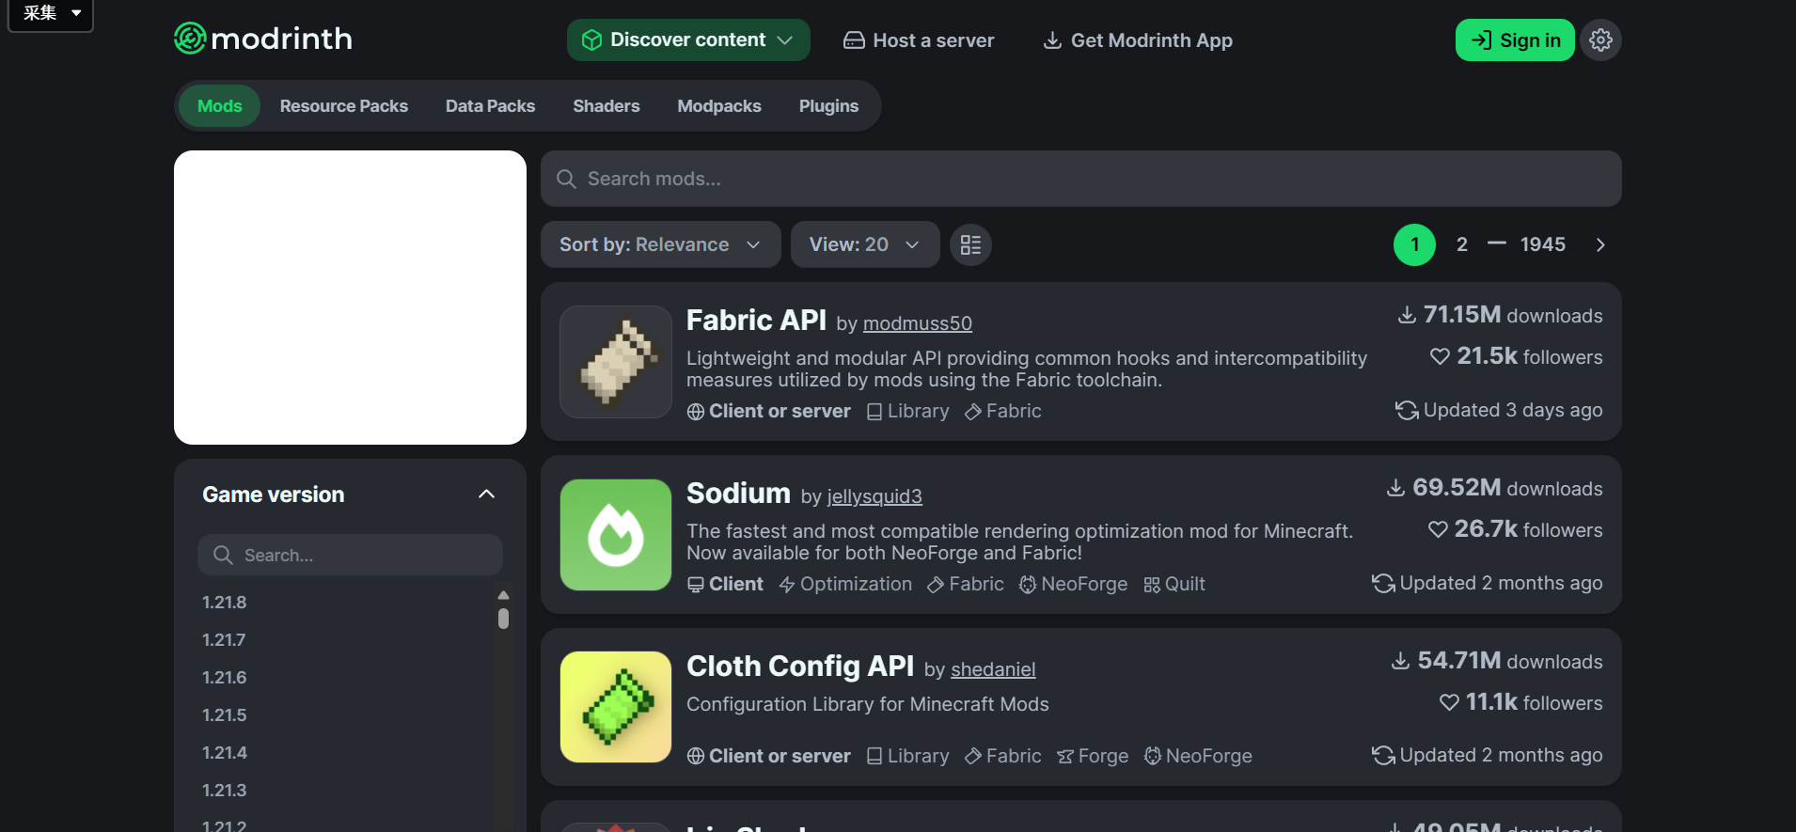Click Cloth Config API updated time
This screenshot has width=1796, height=832.
pos(1488,755)
